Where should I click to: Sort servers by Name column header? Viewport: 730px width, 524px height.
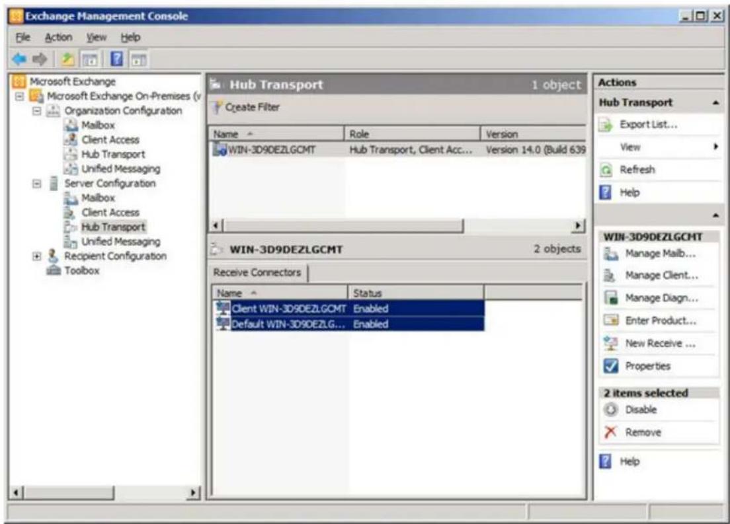276,134
